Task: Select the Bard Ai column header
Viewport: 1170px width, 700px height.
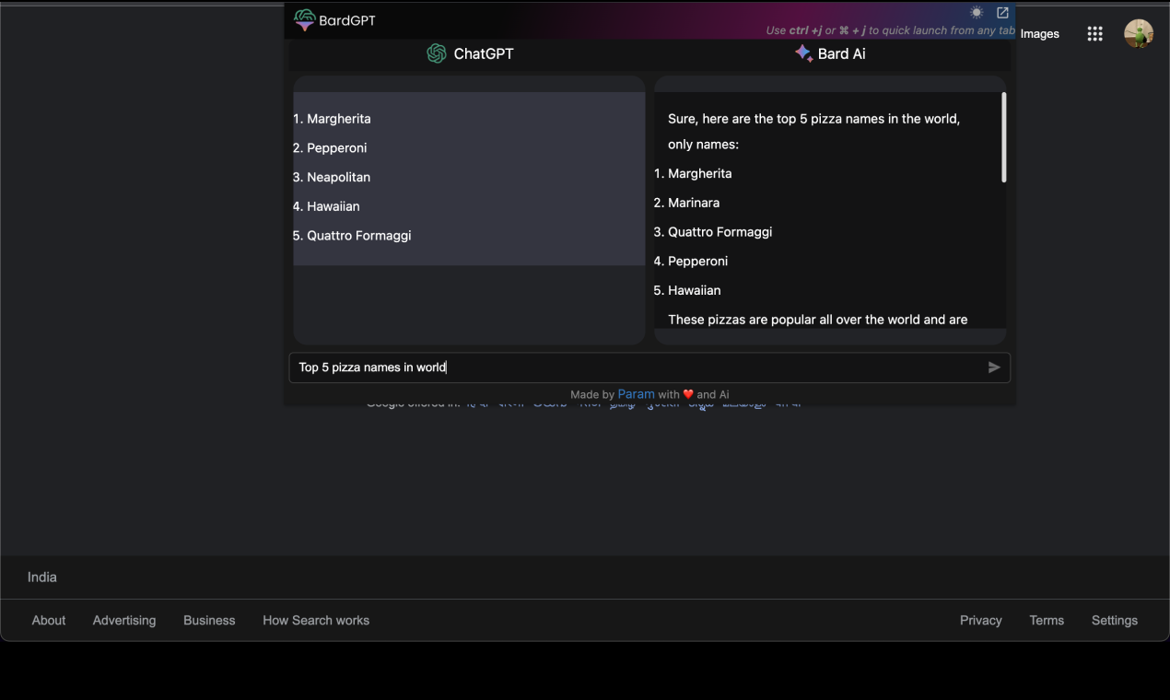Action: tap(830, 53)
